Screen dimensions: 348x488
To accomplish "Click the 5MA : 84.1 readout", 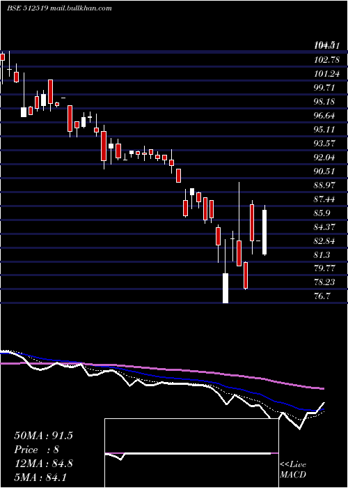I will pyautogui.click(x=40, y=477).
